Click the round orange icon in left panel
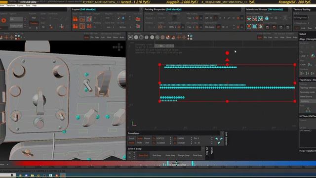316x178 pixels. coord(3,20)
